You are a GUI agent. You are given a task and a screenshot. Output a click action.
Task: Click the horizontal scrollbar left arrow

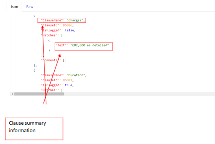pyautogui.click(x=12, y=94)
